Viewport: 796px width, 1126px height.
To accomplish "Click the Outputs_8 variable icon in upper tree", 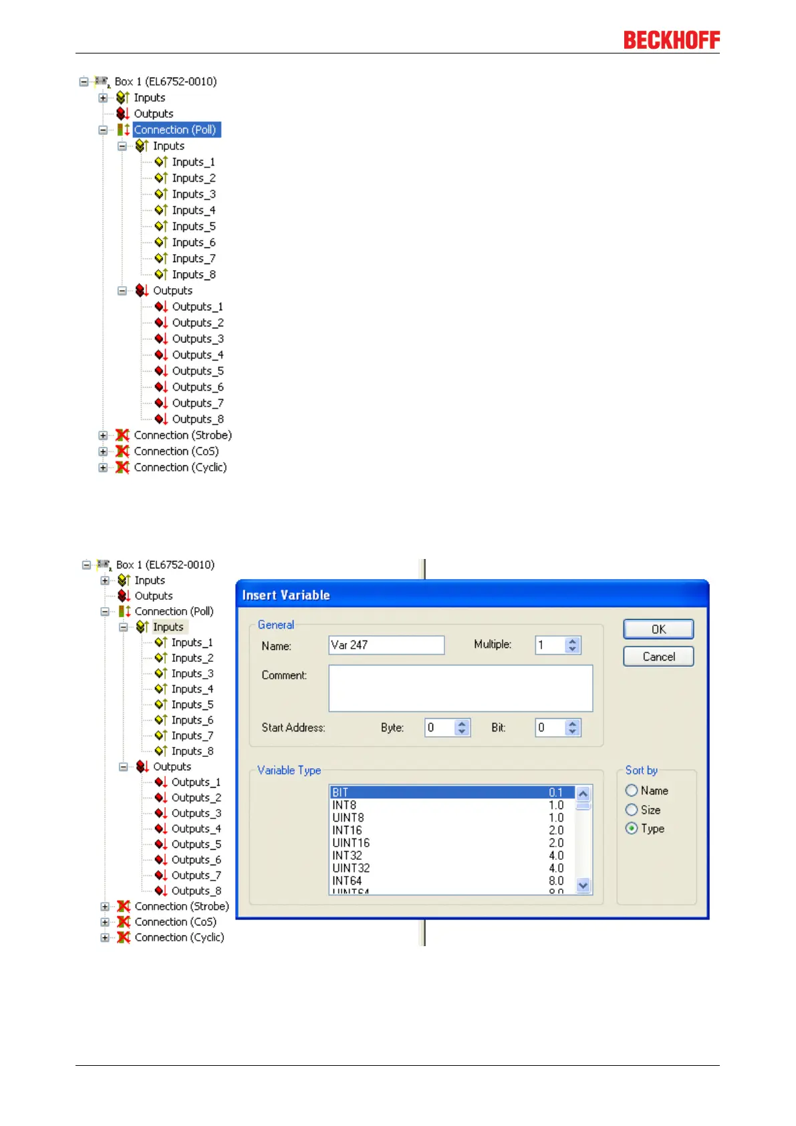I will click(x=161, y=419).
